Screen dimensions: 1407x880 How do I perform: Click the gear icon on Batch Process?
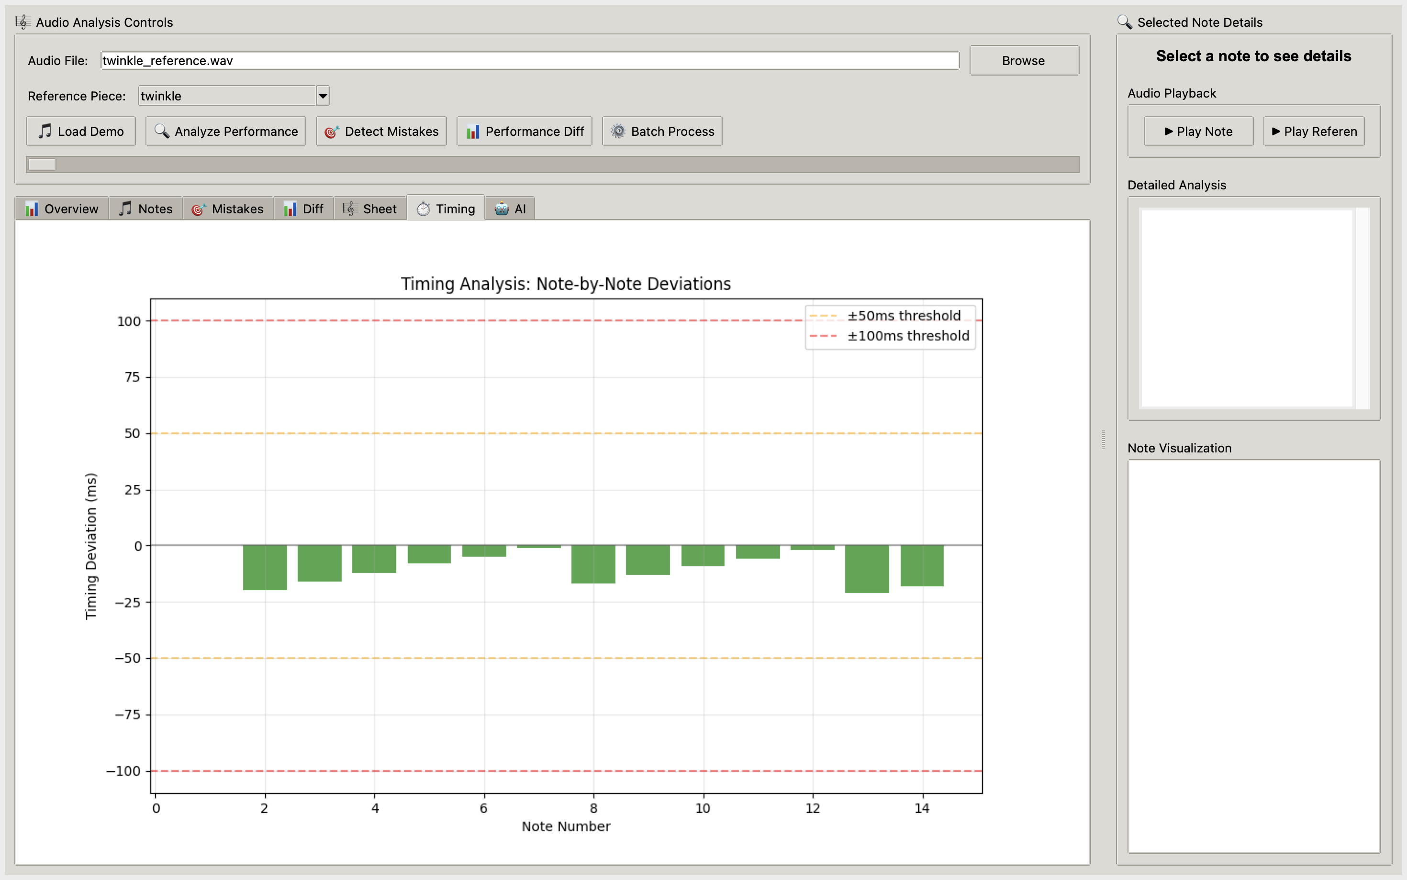[x=618, y=131]
